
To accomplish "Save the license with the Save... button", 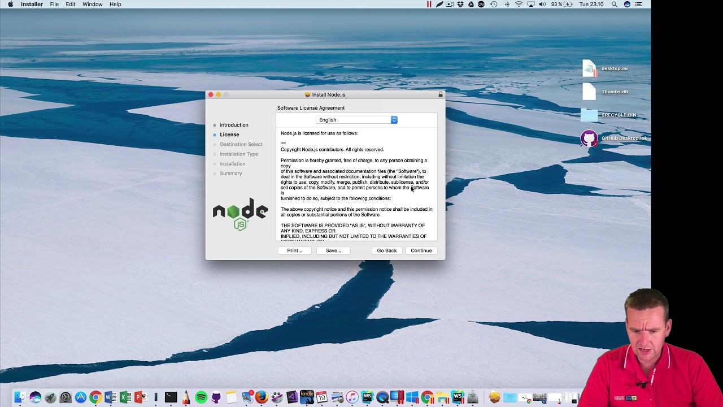I will click(333, 250).
